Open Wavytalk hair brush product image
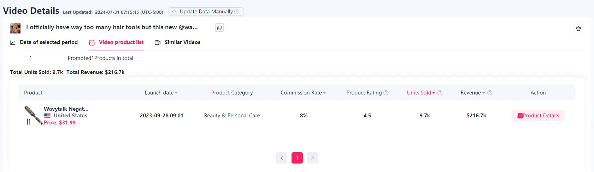This screenshot has height=172, width=594. [33, 116]
